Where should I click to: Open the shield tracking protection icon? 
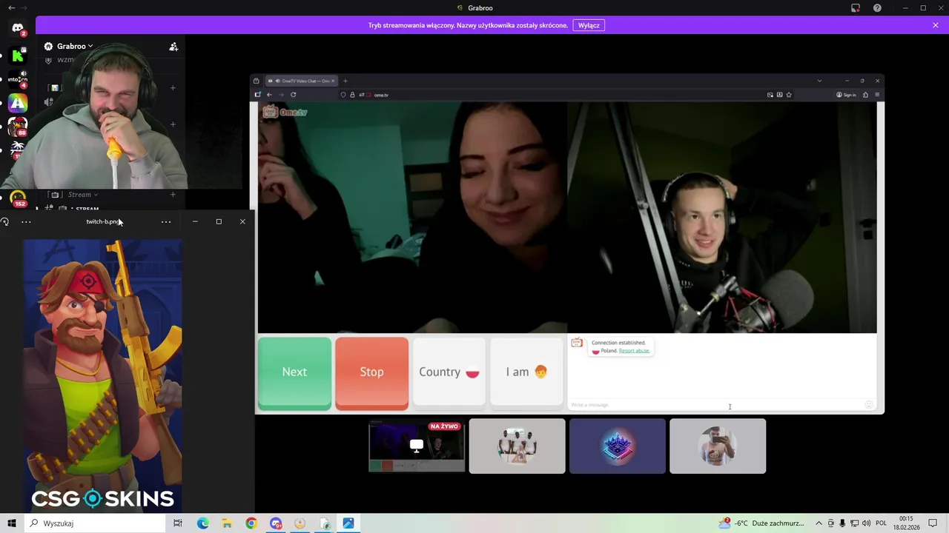[343, 95]
